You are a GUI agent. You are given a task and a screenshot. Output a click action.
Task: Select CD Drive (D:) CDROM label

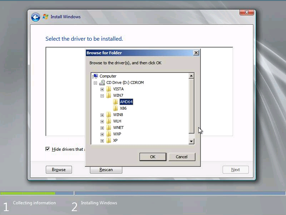click(x=125, y=82)
